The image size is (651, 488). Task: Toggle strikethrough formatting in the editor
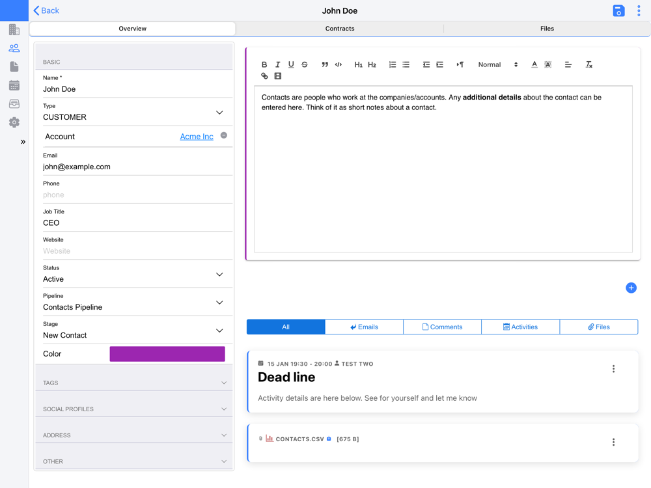304,64
